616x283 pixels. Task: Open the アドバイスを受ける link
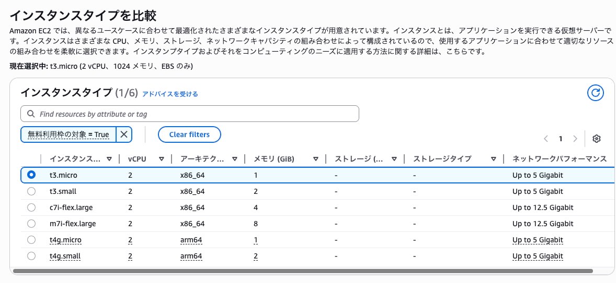(170, 94)
